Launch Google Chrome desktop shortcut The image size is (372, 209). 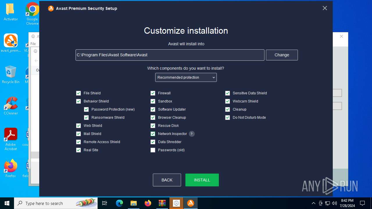32,14
